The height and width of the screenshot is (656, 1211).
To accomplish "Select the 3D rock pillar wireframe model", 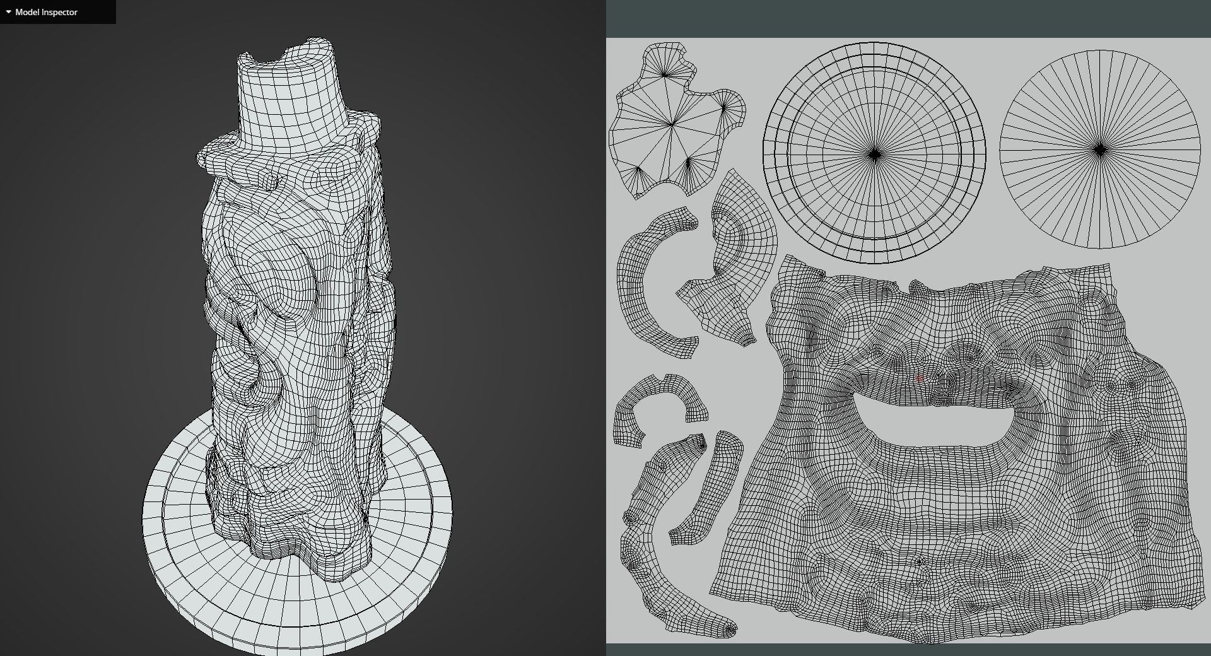I will tap(296, 309).
